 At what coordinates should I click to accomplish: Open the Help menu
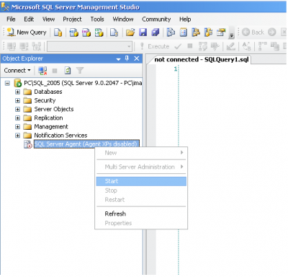pyautogui.click(x=185, y=19)
